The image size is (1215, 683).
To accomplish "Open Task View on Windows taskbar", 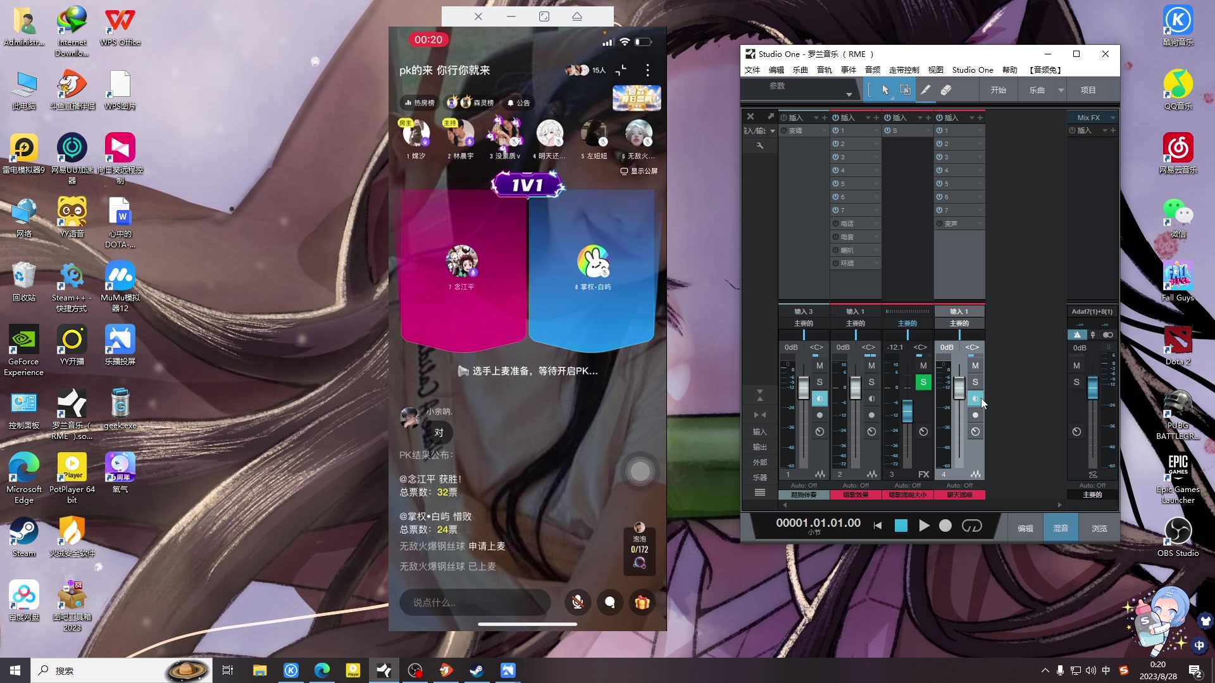I will click(228, 670).
